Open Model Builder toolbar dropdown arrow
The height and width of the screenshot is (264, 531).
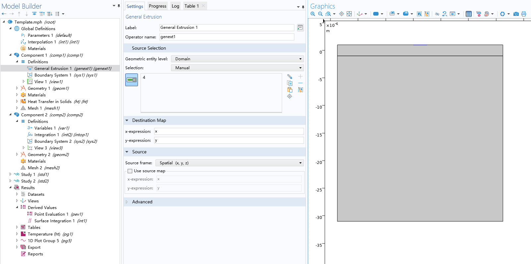(63, 14)
